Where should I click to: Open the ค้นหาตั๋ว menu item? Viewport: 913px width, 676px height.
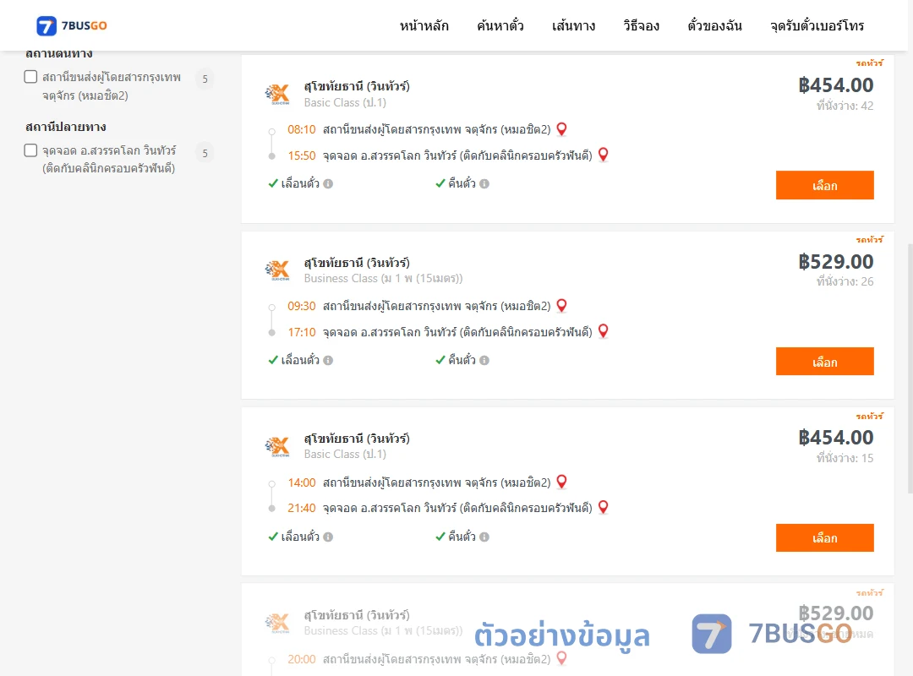[500, 25]
